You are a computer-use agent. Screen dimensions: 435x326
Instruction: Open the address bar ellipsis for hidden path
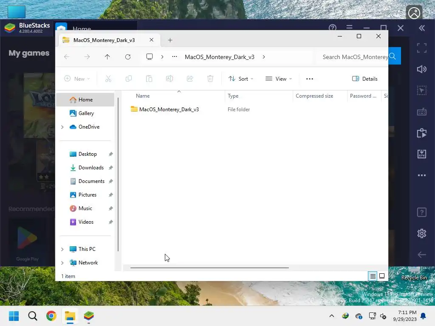[x=175, y=56]
